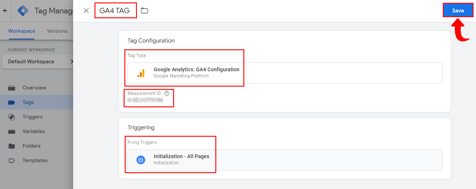Click the Current Workspace label
This screenshot has height=189, width=476.
pyautogui.click(x=31, y=50)
